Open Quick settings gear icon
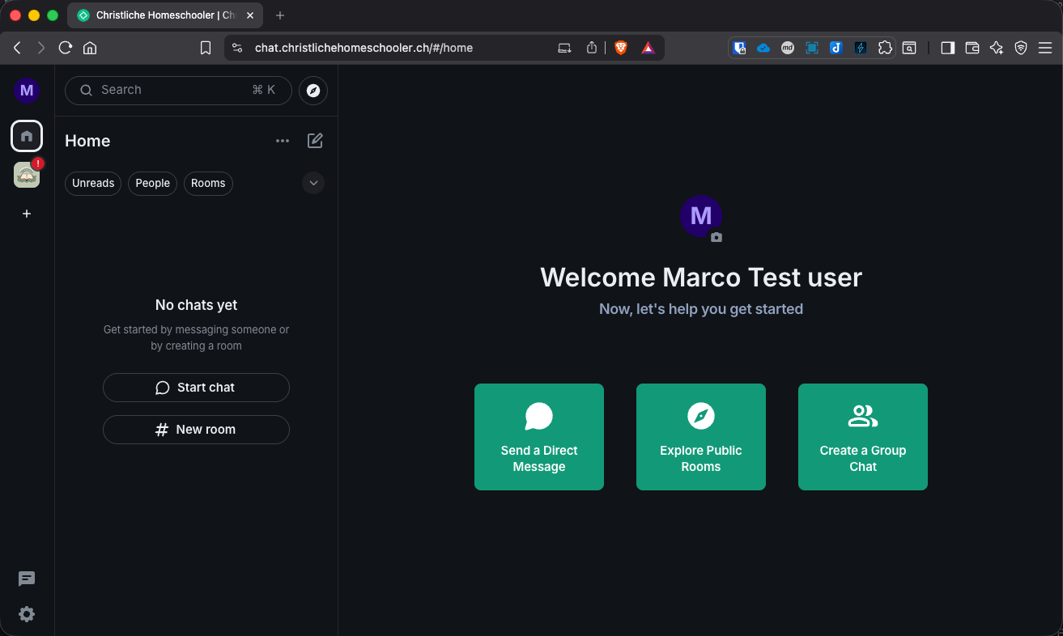Image resolution: width=1063 pixels, height=636 pixels. (27, 614)
